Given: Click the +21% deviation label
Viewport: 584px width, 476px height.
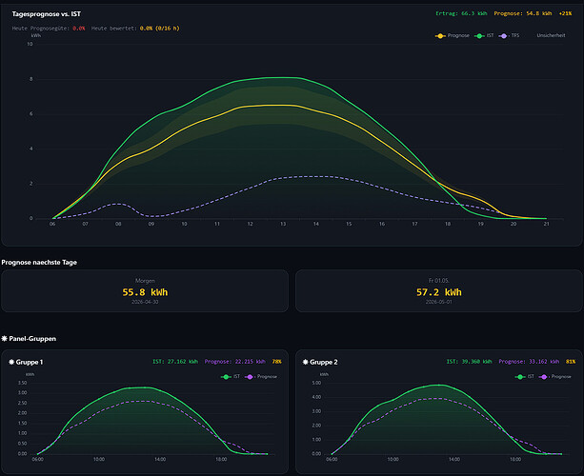Looking at the screenshot, I should tap(565, 13).
